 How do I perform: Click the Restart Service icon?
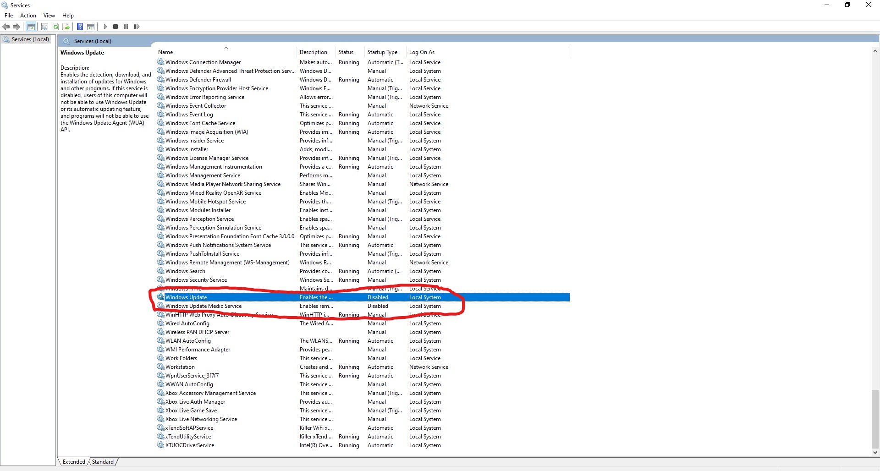[137, 27]
